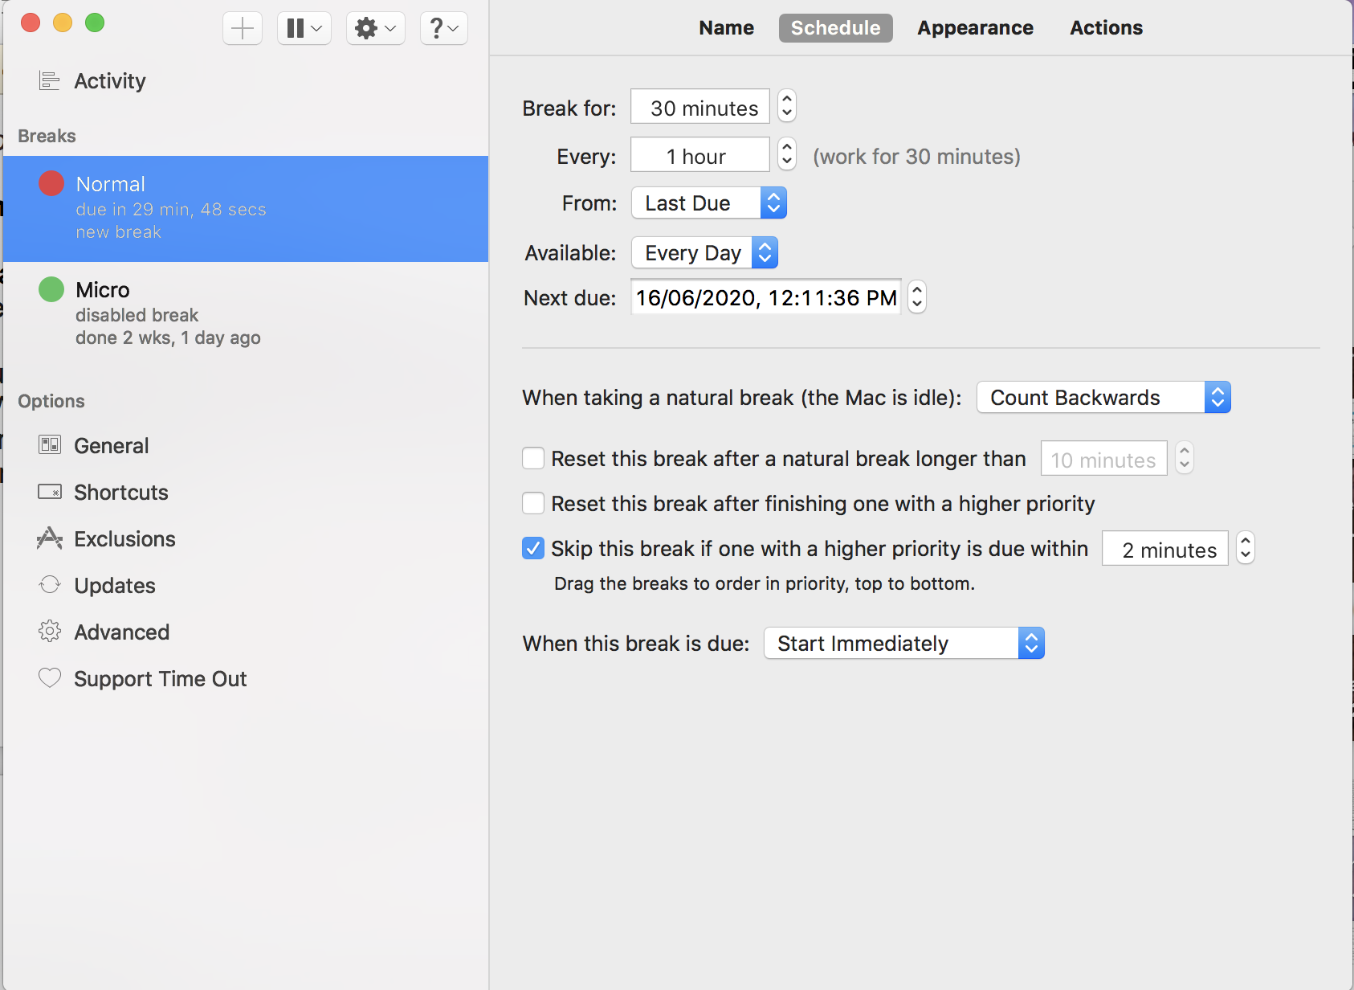
Task: Click the green circle of Micro break
Action: [51, 289]
